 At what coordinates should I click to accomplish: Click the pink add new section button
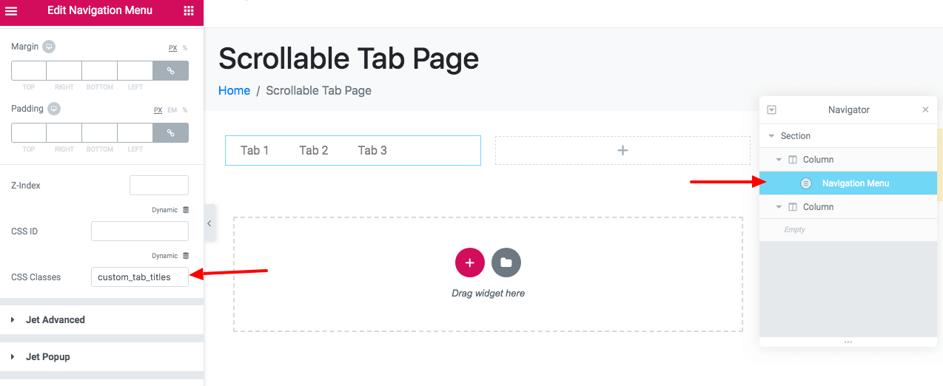(x=470, y=263)
